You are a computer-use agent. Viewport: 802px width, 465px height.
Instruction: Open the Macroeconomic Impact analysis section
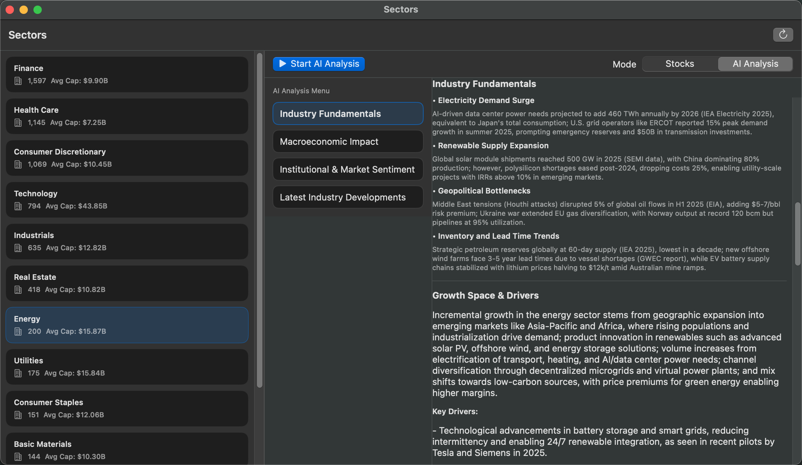coord(348,142)
